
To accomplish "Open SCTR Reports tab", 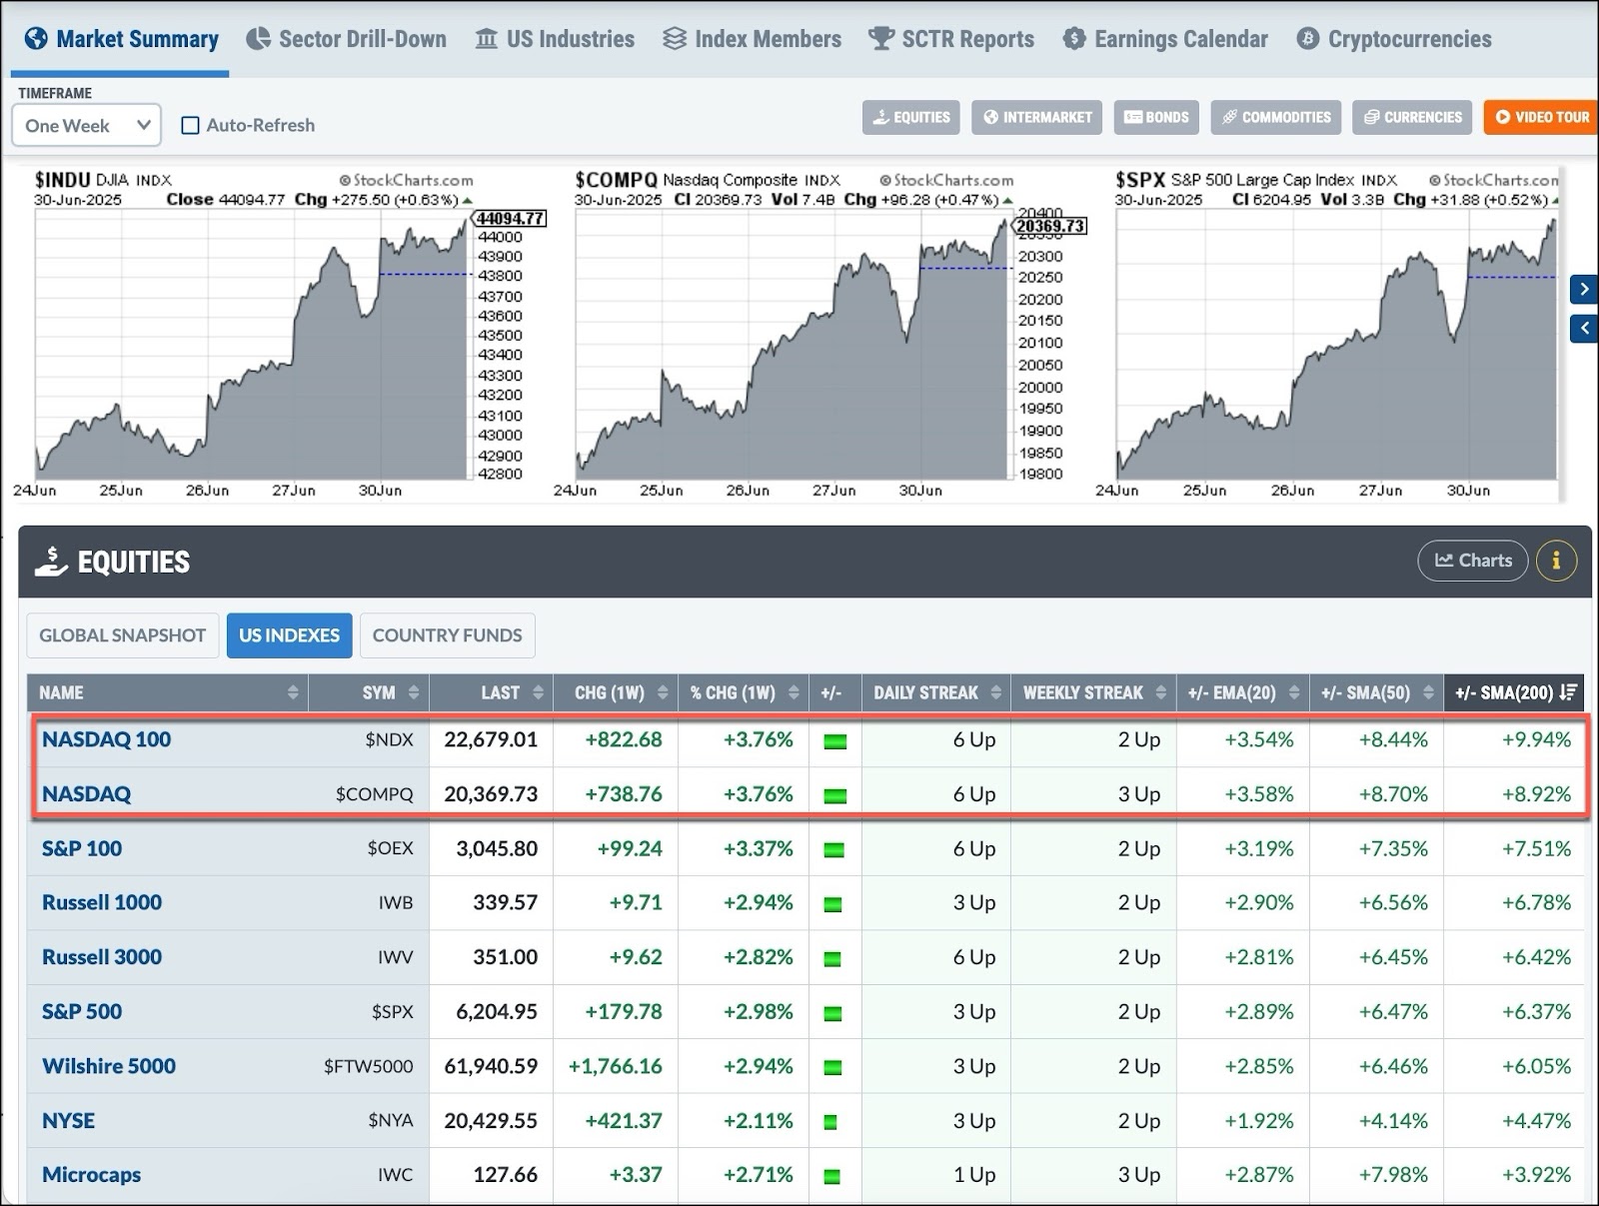I will (951, 39).
